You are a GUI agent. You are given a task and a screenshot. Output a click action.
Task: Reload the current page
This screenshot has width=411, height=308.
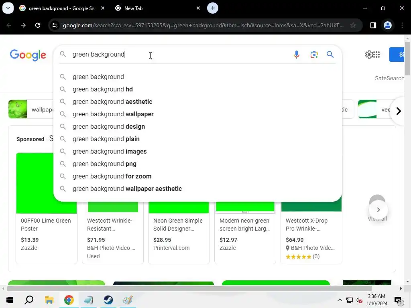point(38,25)
